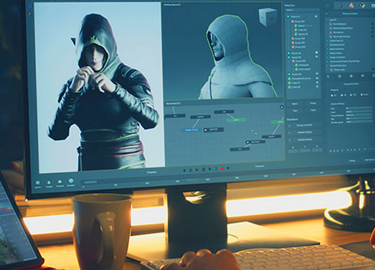375x270 pixels.
Task: Open the green nodes icon in top panel
Action: 328,5
